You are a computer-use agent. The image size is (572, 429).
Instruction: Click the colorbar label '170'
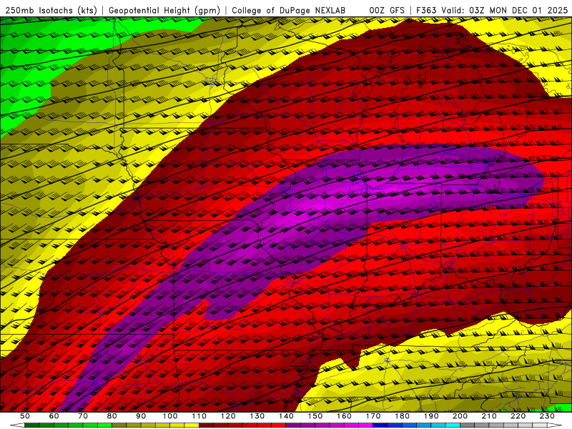(373, 416)
